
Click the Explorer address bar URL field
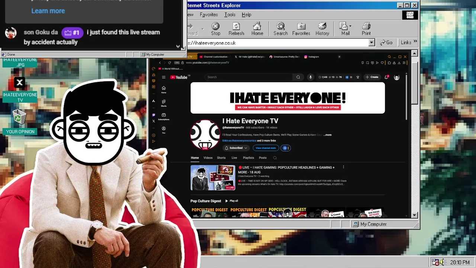pyautogui.click(x=278, y=43)
